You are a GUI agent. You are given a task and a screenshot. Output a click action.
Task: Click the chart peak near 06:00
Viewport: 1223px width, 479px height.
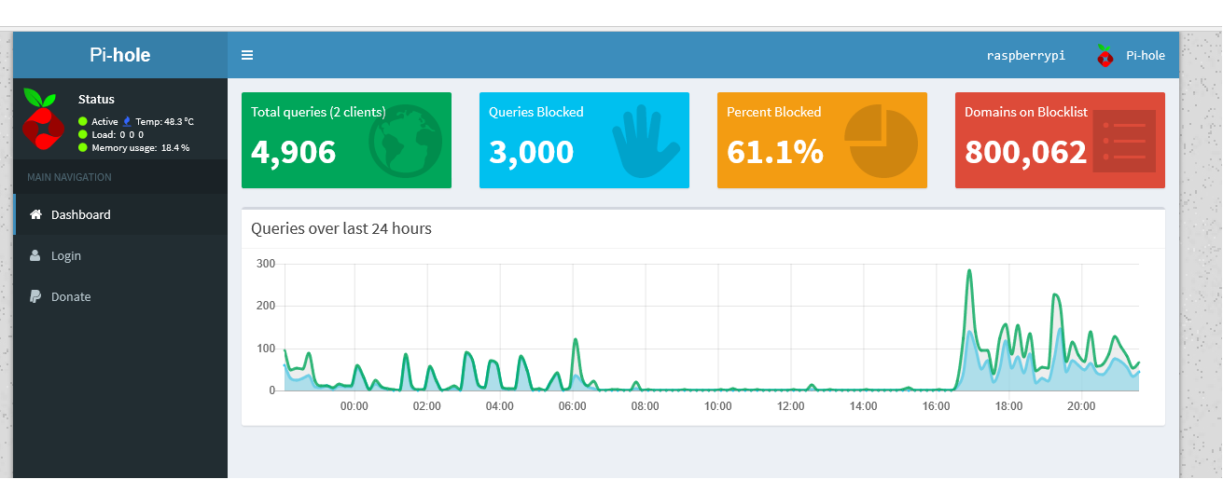point(576,340)
